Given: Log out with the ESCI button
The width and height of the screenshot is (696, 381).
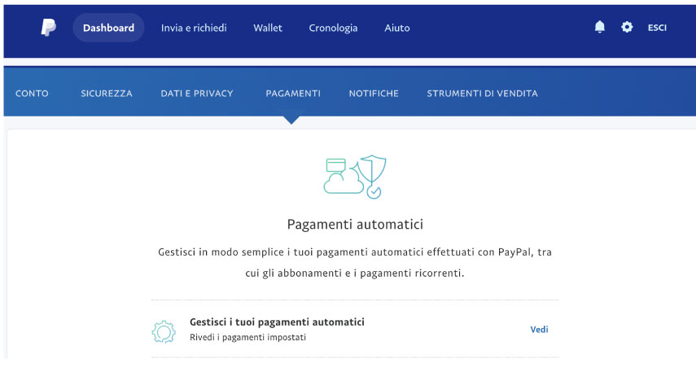Looking at the screenshot, I should [657, 28].
